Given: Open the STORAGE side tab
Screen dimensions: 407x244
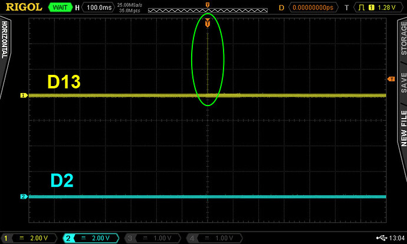Looking at the screenshot, I should pos(403,38).
